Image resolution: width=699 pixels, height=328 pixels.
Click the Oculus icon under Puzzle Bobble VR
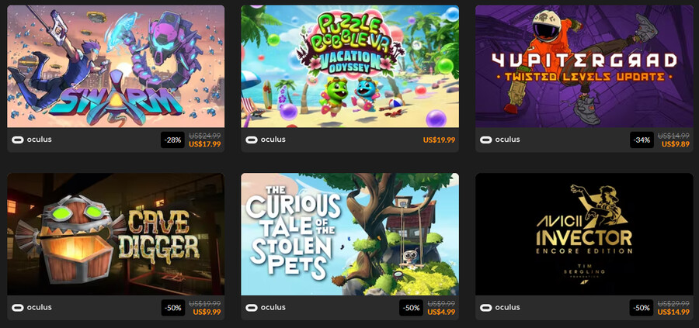[x=252, y=140]
